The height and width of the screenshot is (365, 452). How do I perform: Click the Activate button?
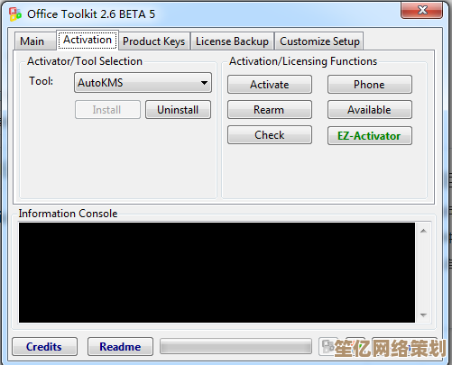point(270,85)
